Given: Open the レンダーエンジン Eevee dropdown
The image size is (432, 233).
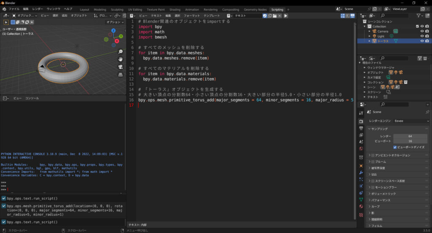Looking at the screenshot, I should click(411, 121).
